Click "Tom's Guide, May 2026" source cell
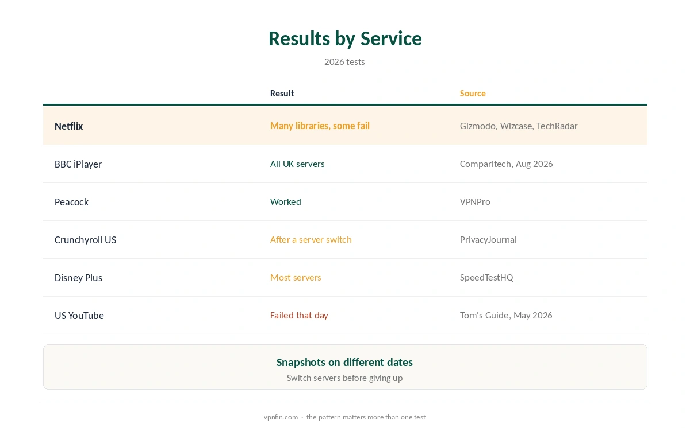The height and width of the screenshot is (428, 690). tap(506, 315)
